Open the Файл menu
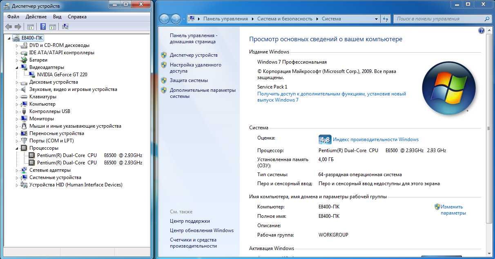 point(13,17)
